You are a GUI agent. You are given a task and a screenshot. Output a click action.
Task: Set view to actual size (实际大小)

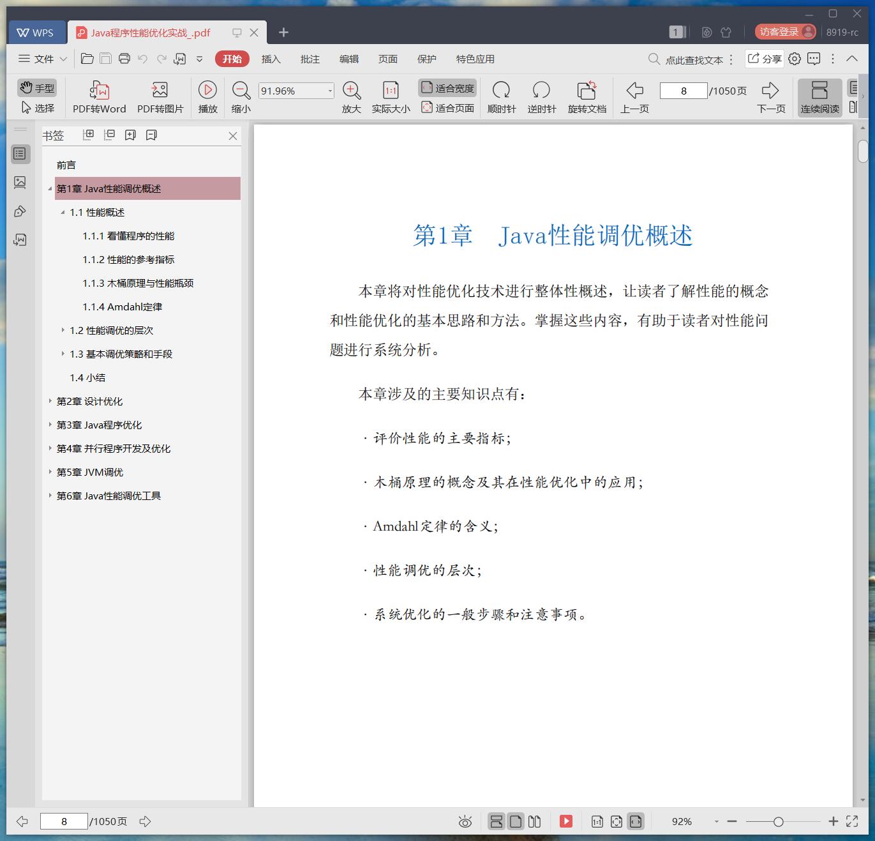391,97
